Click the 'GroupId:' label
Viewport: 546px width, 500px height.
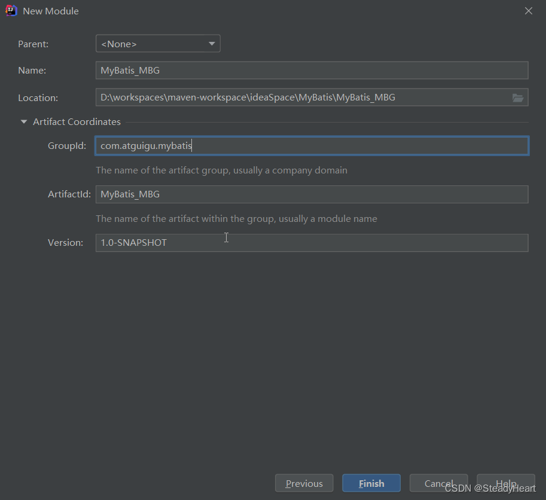67,145
